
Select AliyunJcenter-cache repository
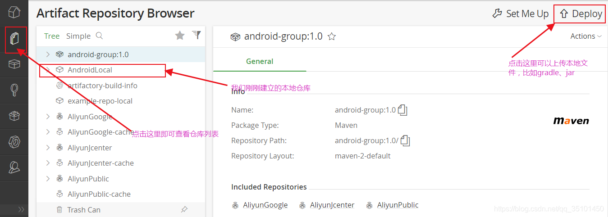click(101, 163)
